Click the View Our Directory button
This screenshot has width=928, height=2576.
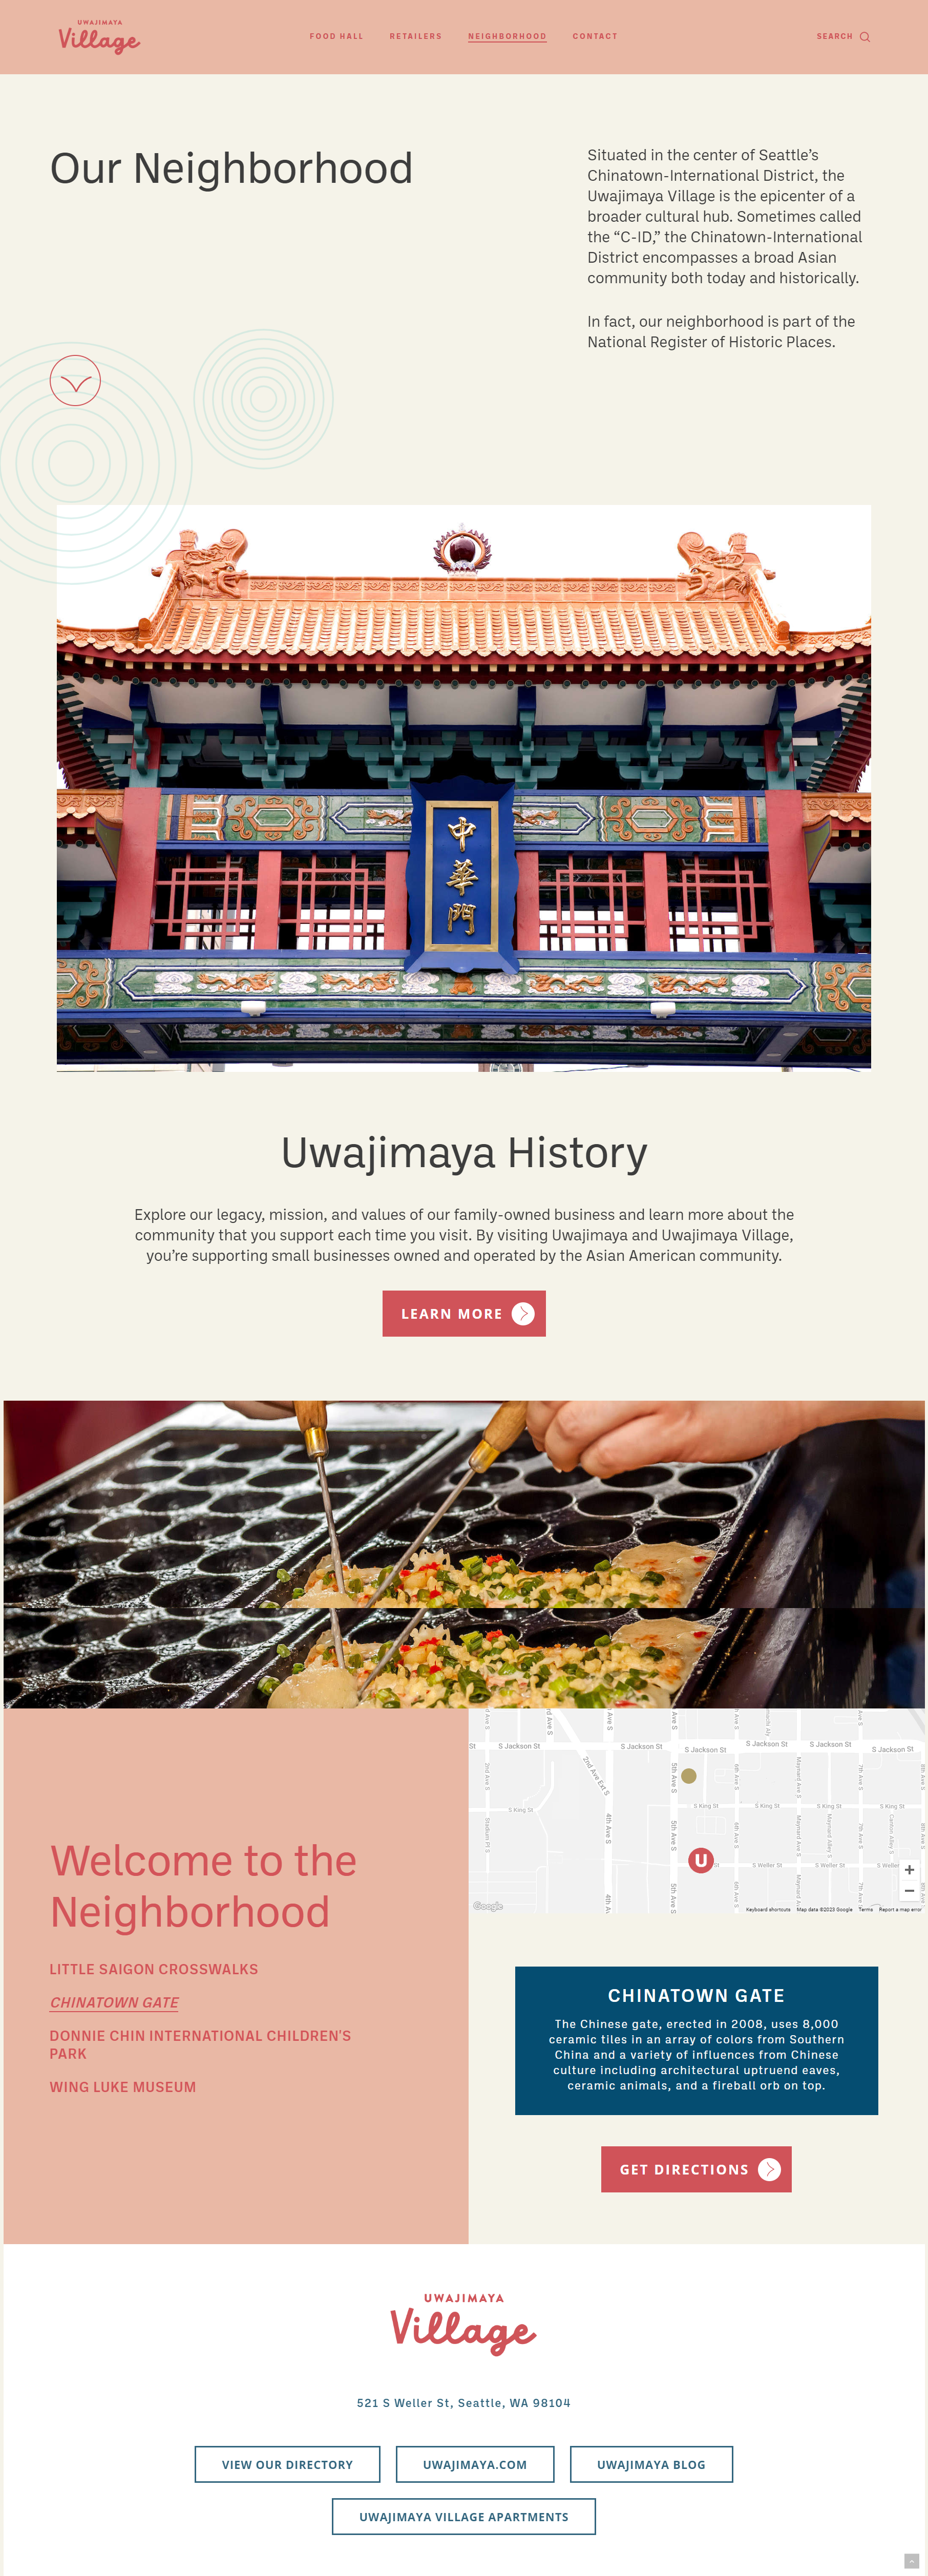click(287, 2464)
